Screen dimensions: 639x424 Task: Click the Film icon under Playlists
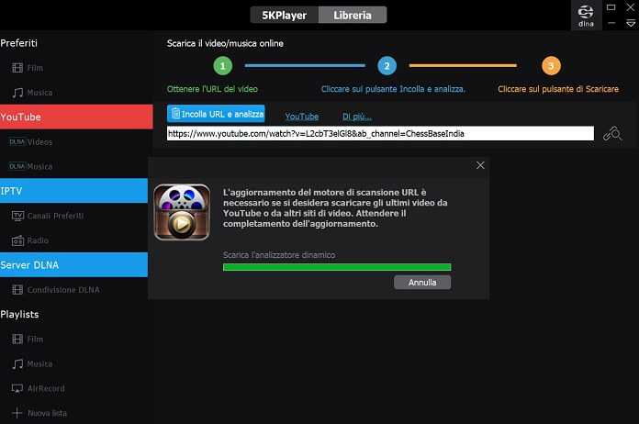[17, 339]
